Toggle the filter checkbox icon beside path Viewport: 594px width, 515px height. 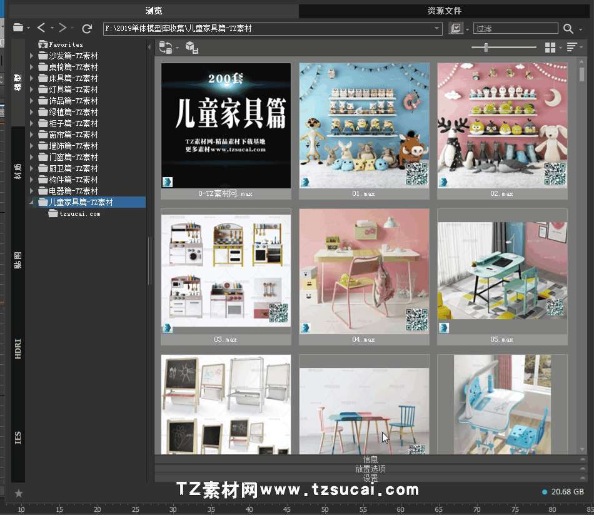tap(456, 28)
